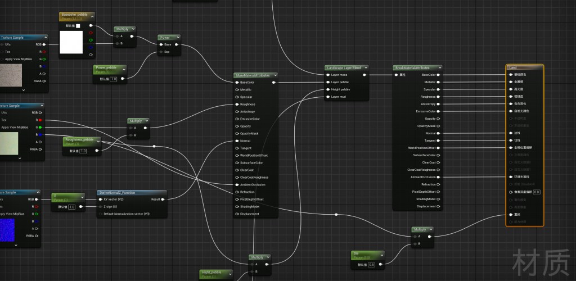Toggle the Power_pebble node chevron
This screenshot has width=576, height=281.
click(x=123, y=69)
